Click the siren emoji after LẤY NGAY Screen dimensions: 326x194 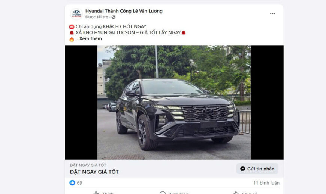(184, 33)
